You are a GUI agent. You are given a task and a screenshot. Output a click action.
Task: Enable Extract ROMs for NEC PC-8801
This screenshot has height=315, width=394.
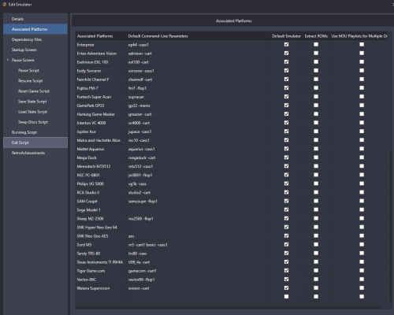(316, 175)
